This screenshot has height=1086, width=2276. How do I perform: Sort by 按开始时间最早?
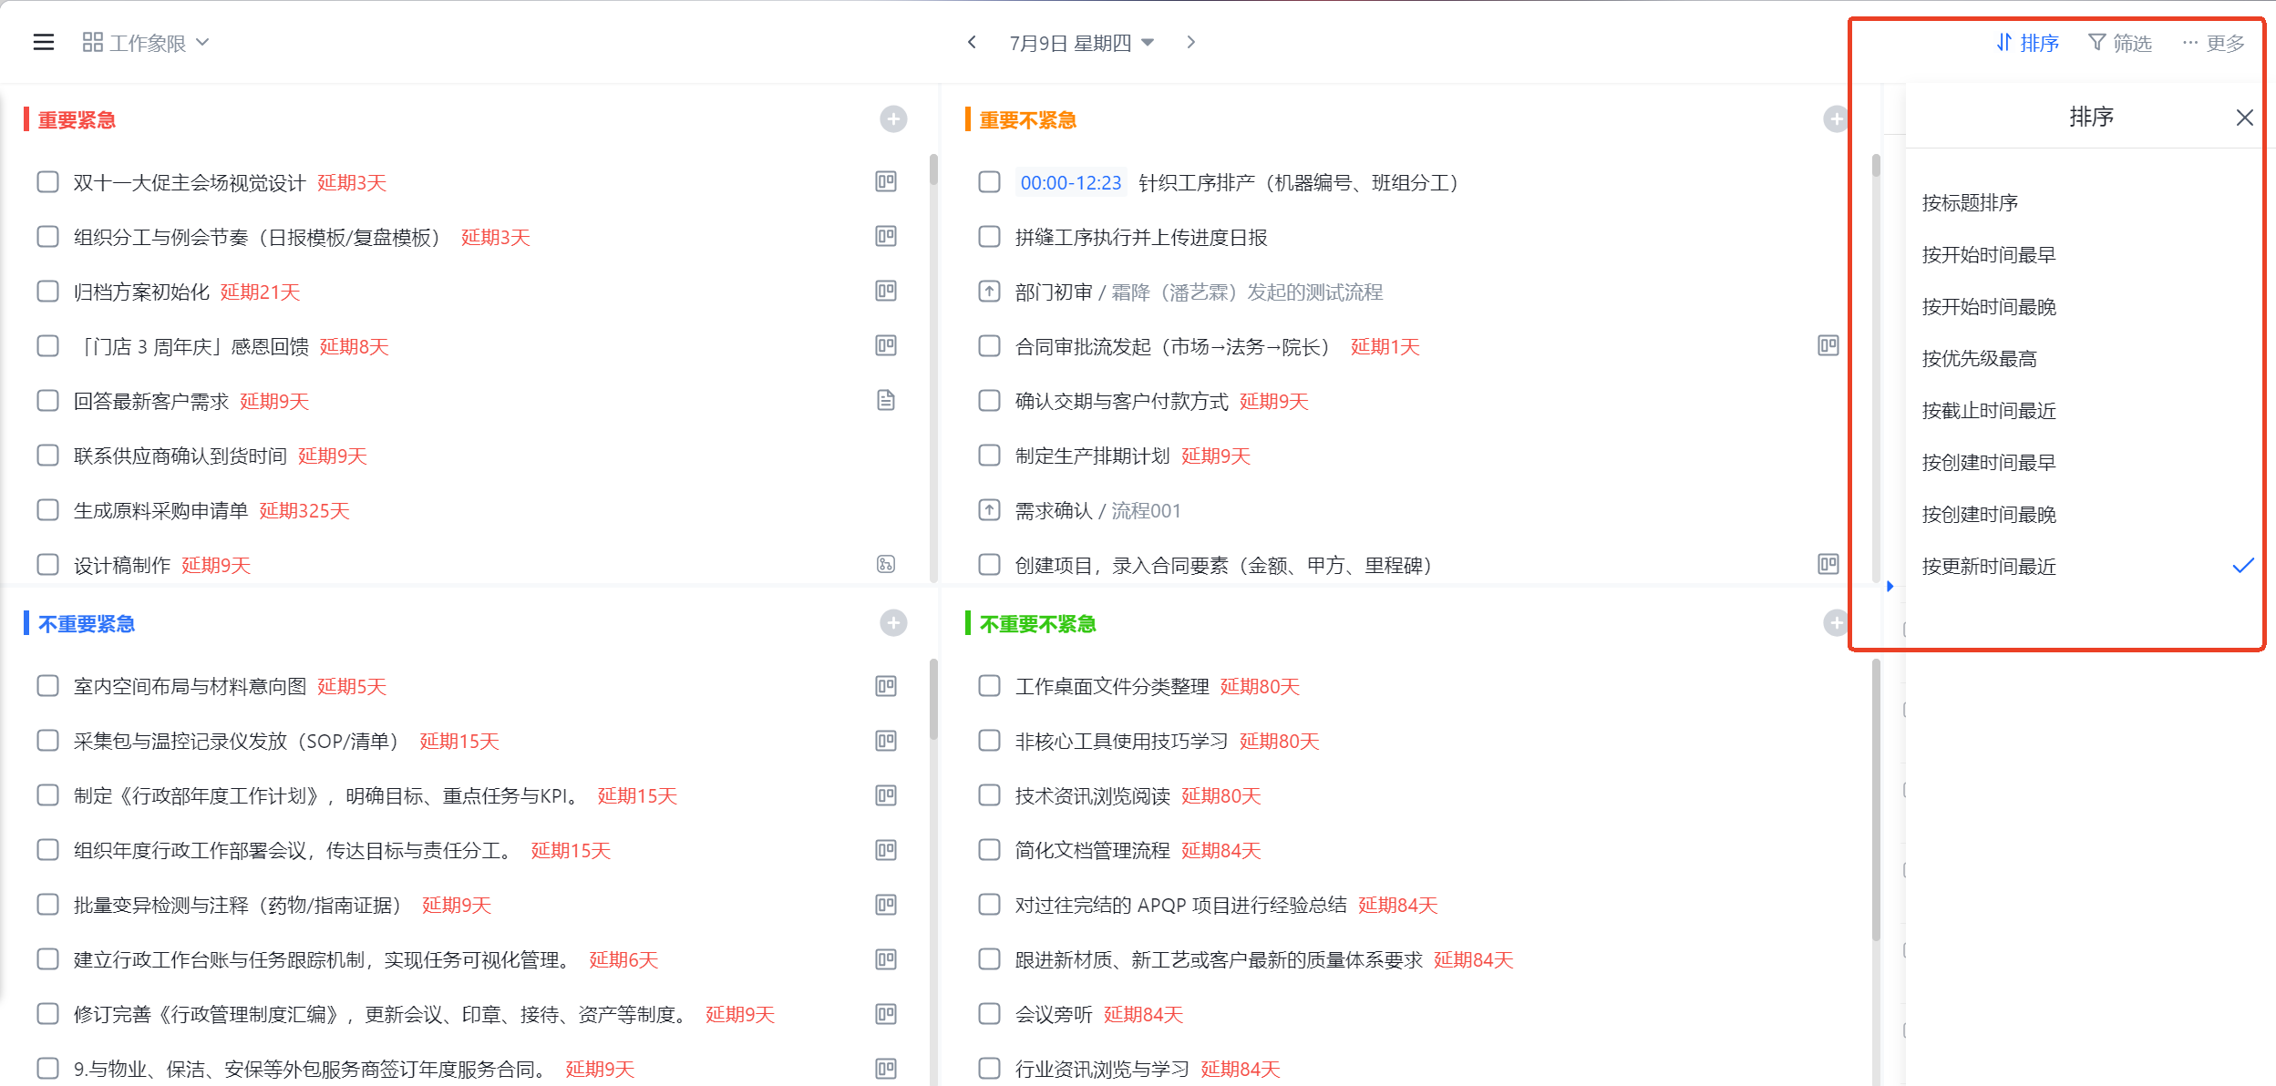[x=1989, y=255]
